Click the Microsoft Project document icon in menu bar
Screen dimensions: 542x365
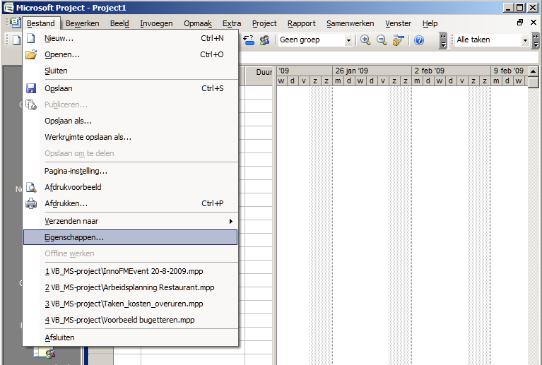(x=16, y=23)
